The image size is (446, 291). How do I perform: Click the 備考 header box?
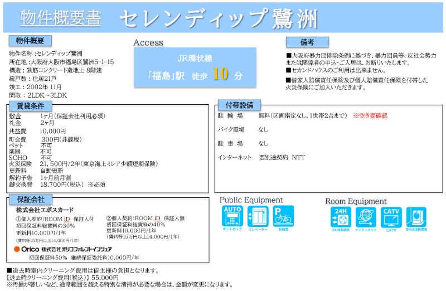[307, 42]
